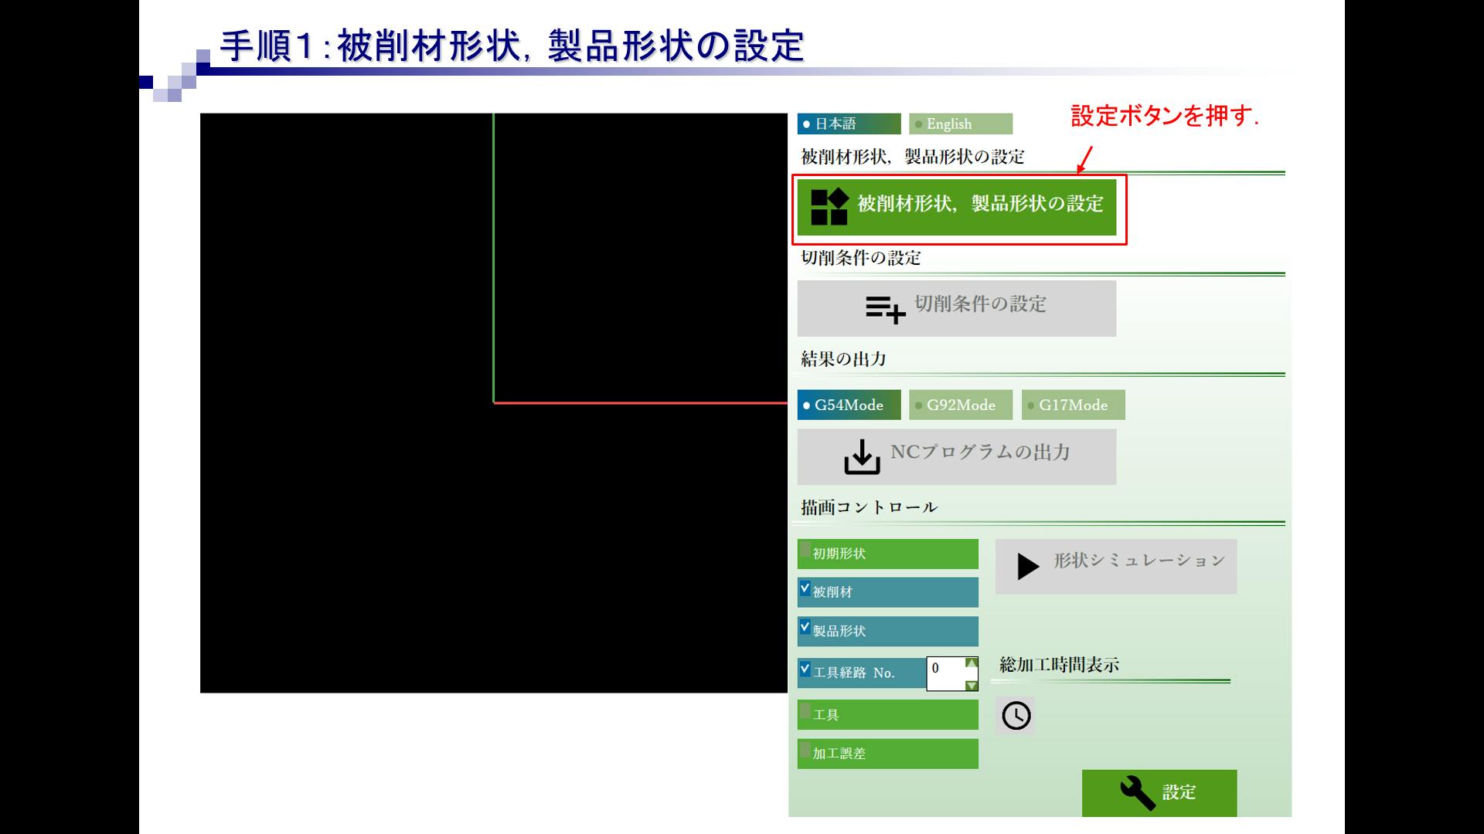Switch to G17Mode output
Image resolution: width=1484 pixels, height=834 pixels.
coord(1073,405)
